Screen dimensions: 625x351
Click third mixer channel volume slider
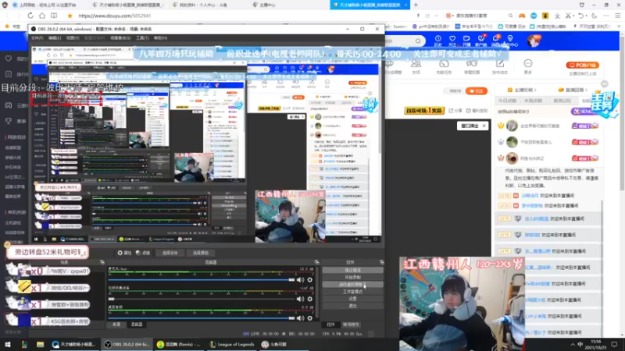[x=202, y=318]
